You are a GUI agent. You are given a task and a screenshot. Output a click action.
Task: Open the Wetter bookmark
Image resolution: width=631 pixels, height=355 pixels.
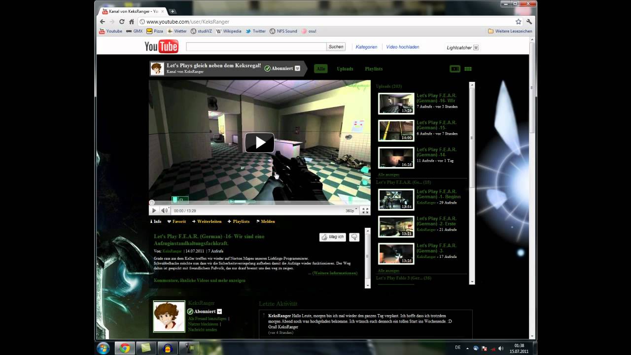(177, 31)
